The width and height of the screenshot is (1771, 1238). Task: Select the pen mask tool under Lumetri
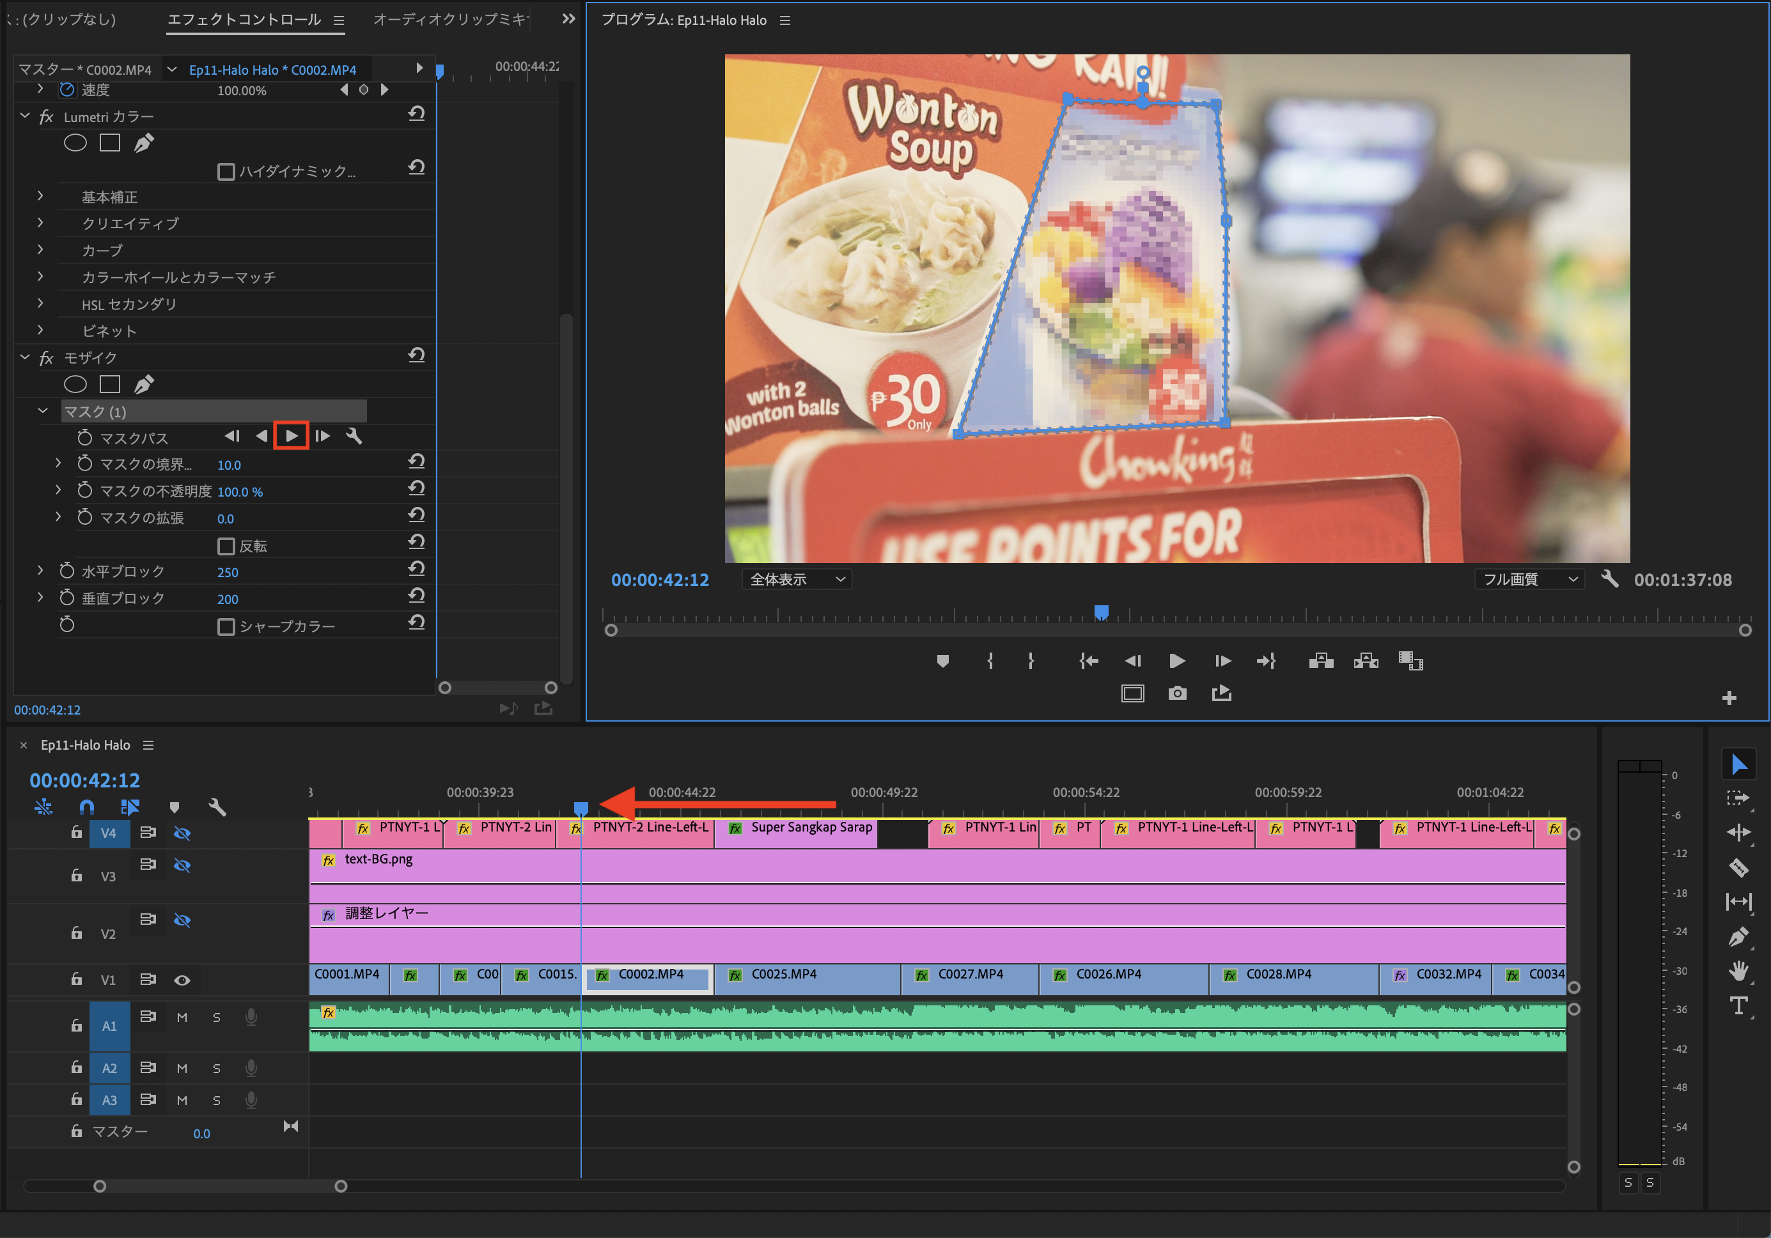[144, 143]
